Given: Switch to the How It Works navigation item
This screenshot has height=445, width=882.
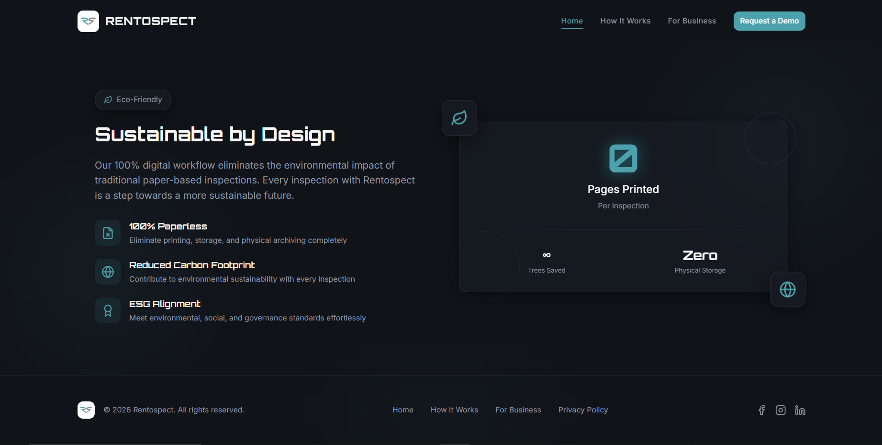Looking at the screenshot, I should point(625,21).
